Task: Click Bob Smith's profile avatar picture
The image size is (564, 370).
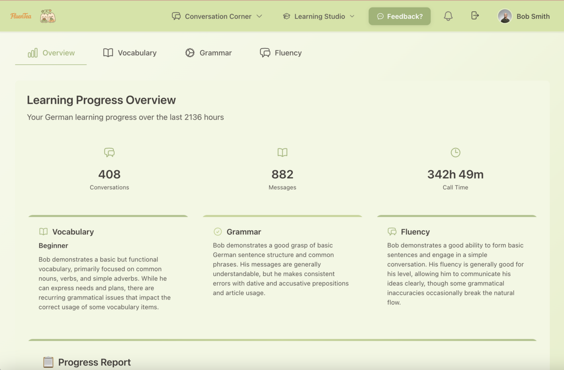Action: pos(505,15)
